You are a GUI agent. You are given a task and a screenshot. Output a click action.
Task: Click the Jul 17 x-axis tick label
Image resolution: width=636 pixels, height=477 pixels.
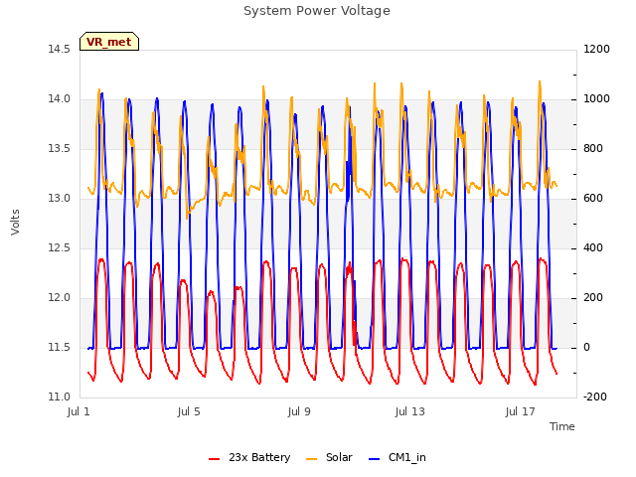coord(520,411)
